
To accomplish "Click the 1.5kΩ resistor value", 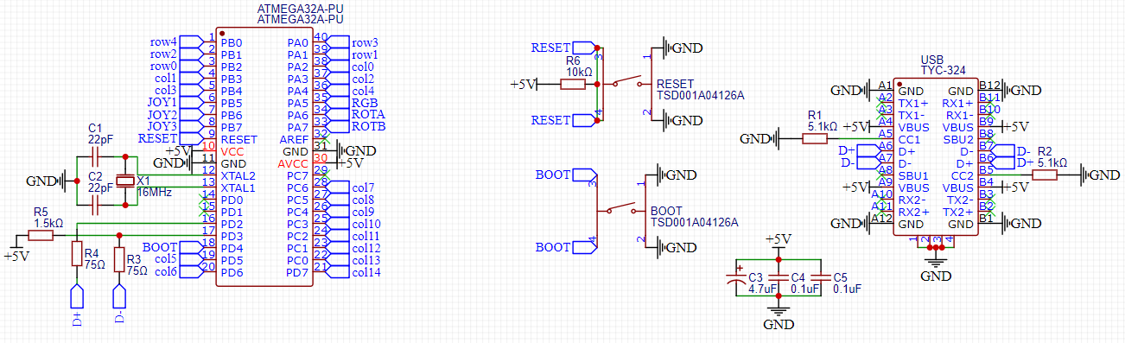I will coord(48,223).
